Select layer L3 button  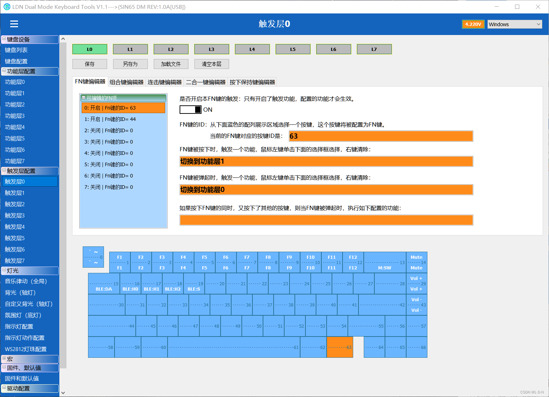[x=212, y=49]
